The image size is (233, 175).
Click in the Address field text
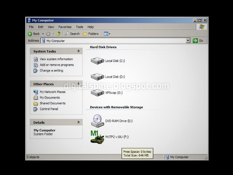click(56, 41)
